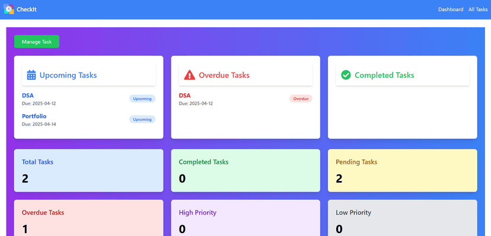Image resolution: width=491 pixels, height=236 pixels.
Task: Click the calendar icon beside Upcoming Tasks
Action: click(31, 75)
